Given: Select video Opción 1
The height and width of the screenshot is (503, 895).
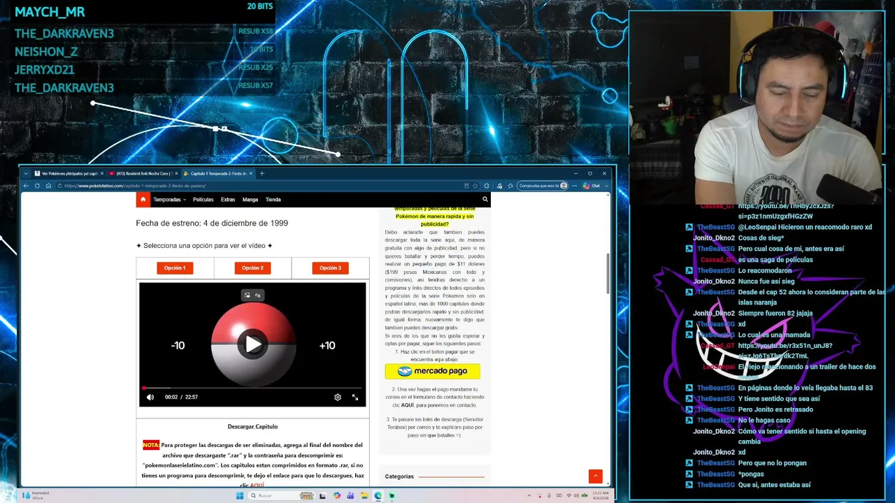Looking at the screenshot, I should coord(175,268).
